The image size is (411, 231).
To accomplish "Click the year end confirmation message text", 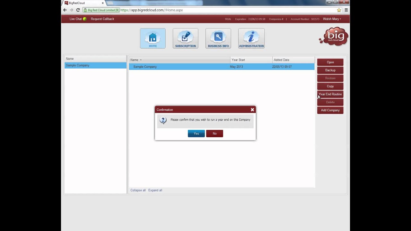I will (x=210, y=120).
